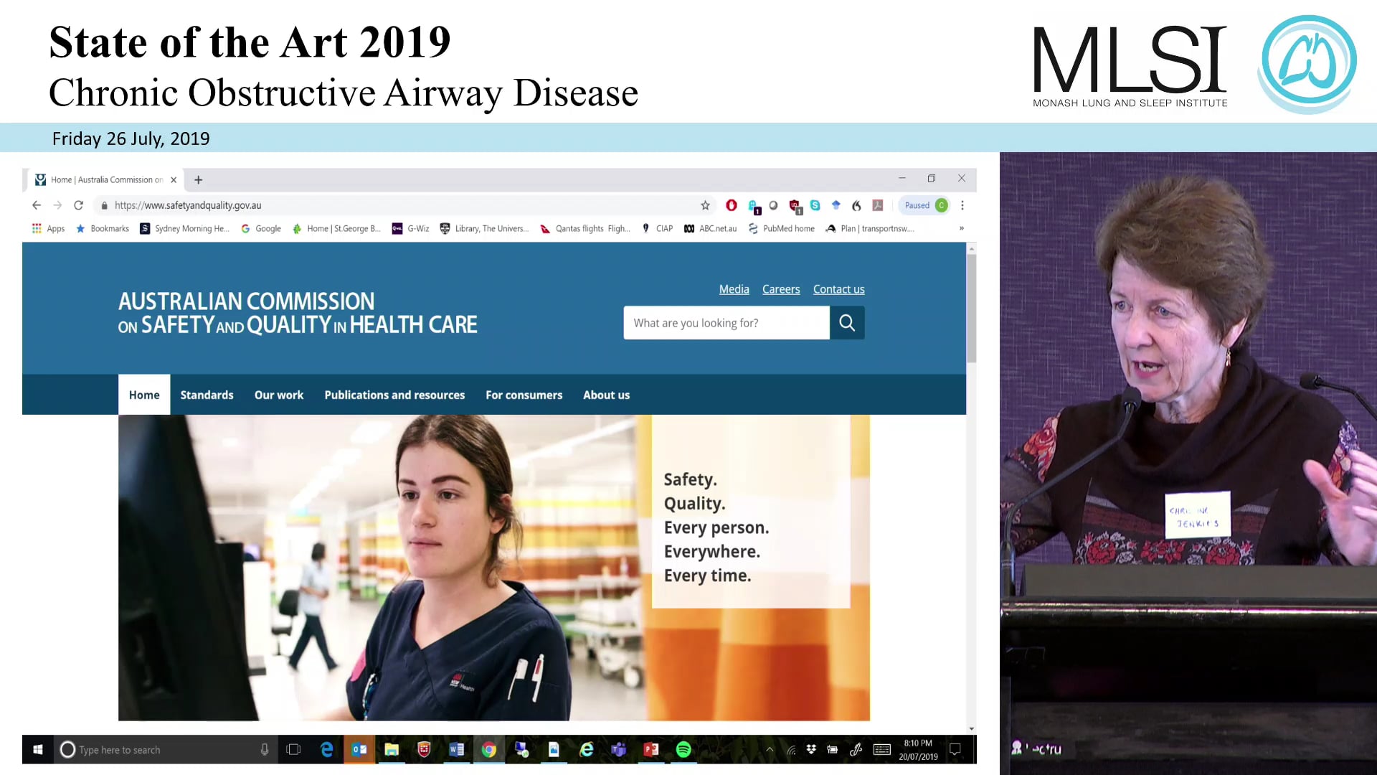Show hidden system tray icons
Screen dimensions: 1377x775
pyautogui.click(x=770, y=749)
